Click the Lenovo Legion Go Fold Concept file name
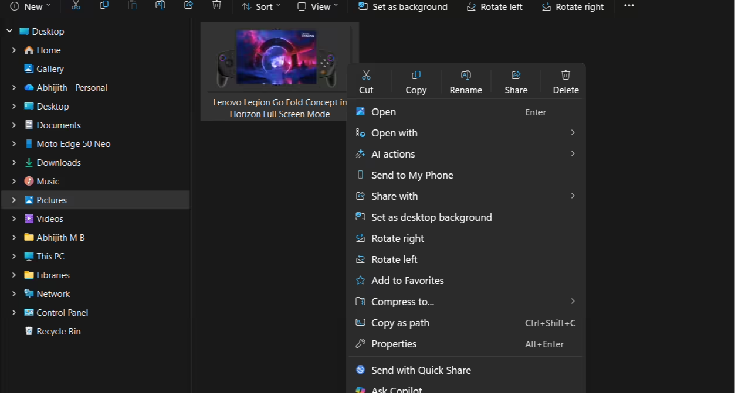This screenshot has height=393, width=735. [280, 108]
